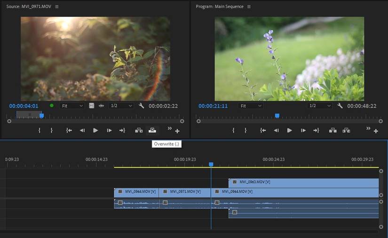The height and width of the screenshot is (238, 388).
Task: Open the Source monitor 1/2 resolution dropdown
Action: pos(121,106)
